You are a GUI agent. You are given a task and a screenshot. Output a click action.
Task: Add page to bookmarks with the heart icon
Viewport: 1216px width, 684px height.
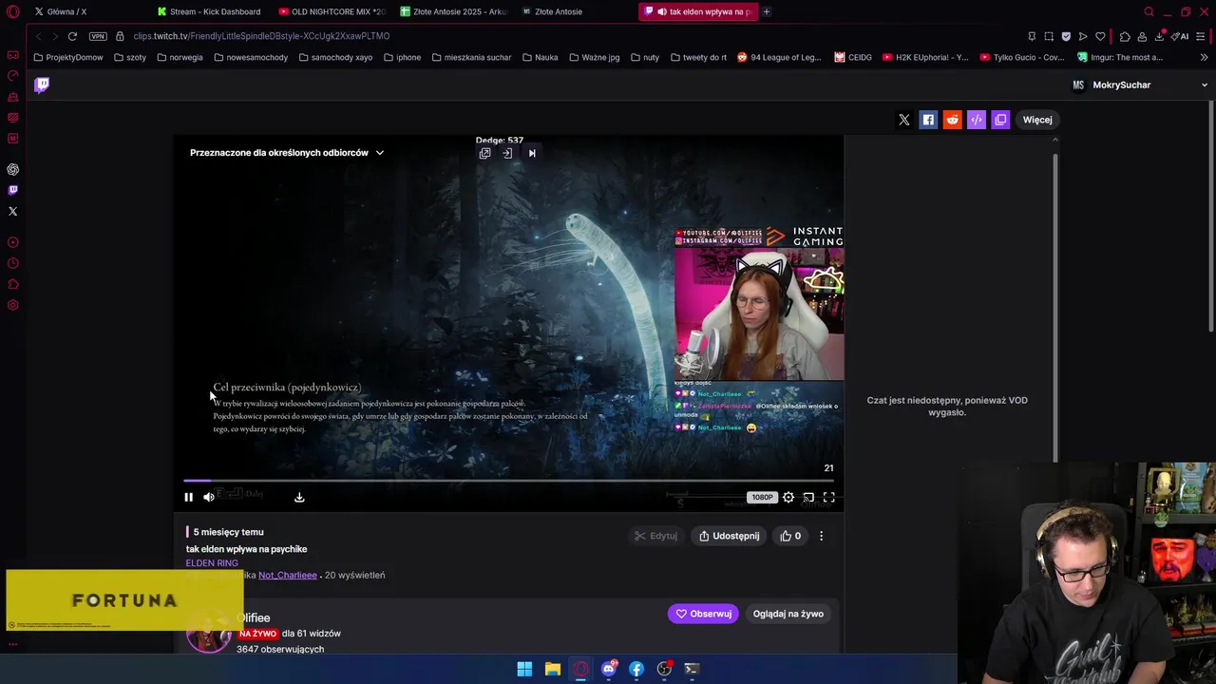[x=1100, y=36]
